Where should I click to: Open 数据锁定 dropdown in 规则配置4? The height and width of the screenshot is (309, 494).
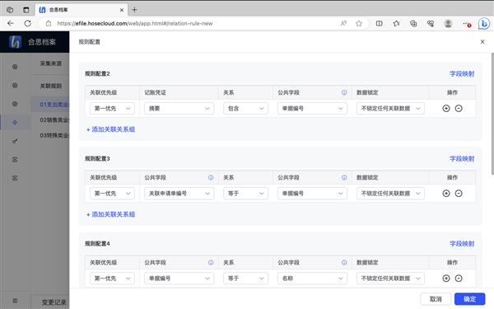point(390,279)
